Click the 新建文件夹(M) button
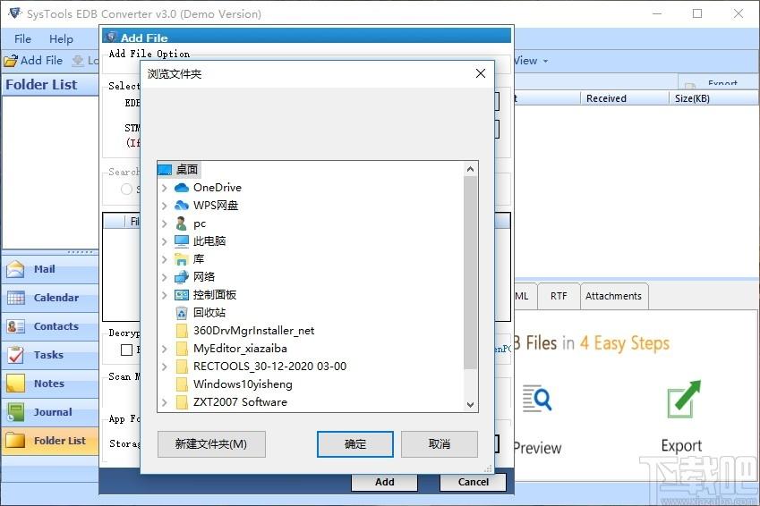 tap(211, 444)
